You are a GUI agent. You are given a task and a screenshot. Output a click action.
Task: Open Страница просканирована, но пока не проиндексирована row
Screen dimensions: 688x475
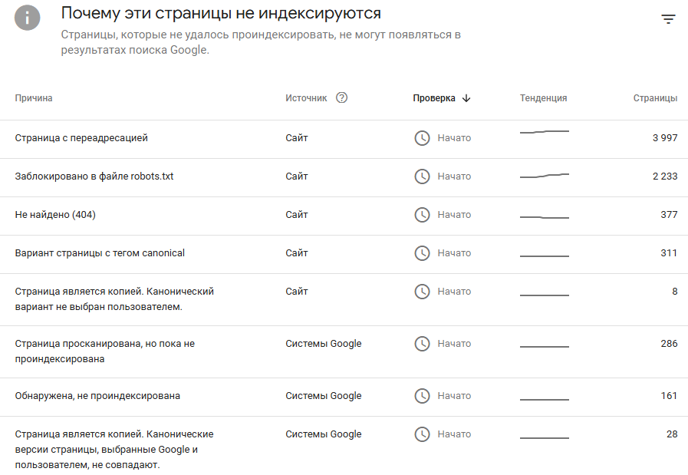pyautogui.click(x=104, y=351)
